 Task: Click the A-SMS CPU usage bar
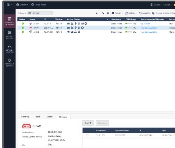click(x=129, y=32)
